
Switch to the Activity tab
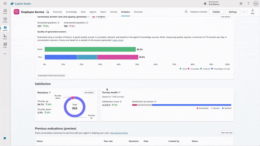click(x=113, y=12)
